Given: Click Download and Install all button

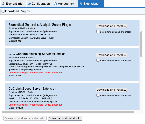Looking at the screenshot, I should click(65, 118).
